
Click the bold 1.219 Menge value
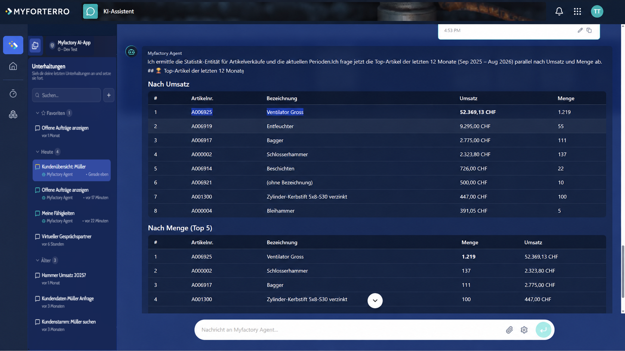click(x=468, y=257)
